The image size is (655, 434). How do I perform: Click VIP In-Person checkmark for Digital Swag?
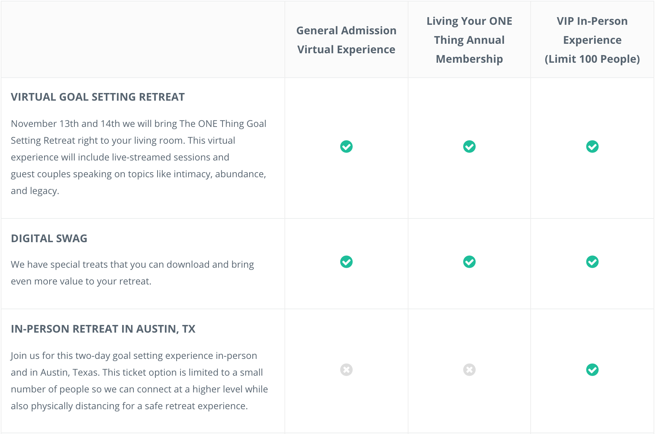point(592,262)
